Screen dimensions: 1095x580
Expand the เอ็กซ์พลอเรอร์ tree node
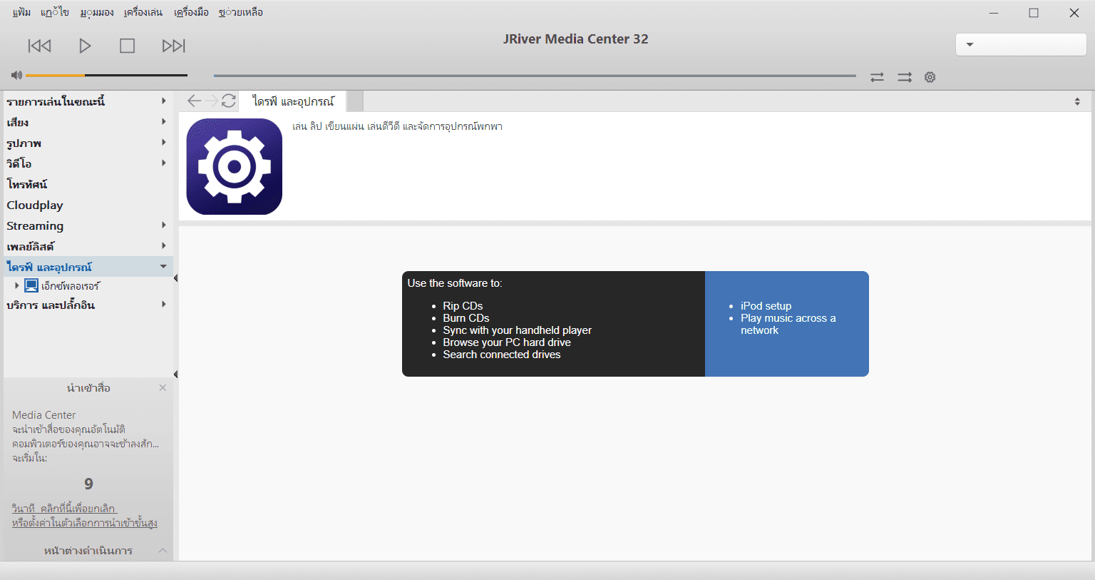tap(17, 285)
